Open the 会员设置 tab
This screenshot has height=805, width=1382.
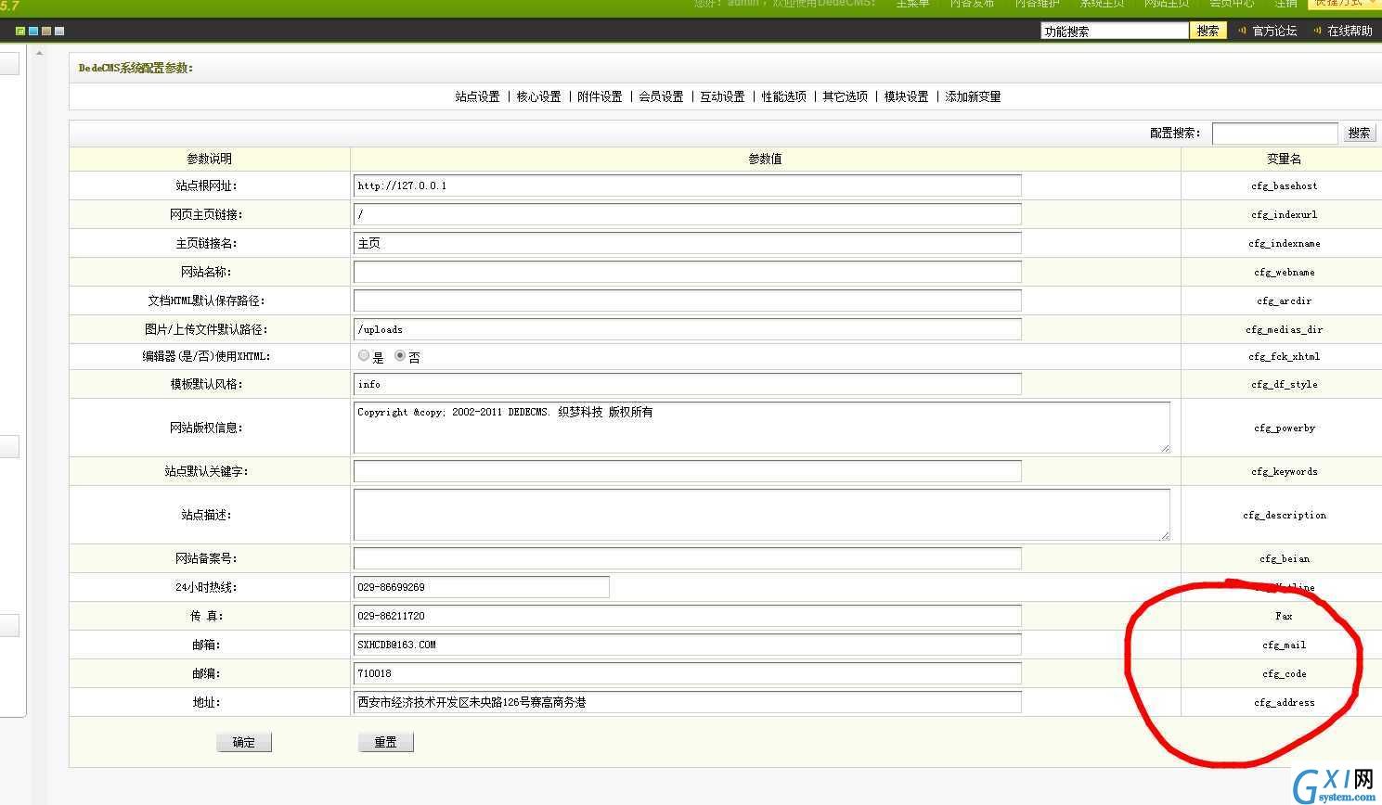click(x=661, y=96)
